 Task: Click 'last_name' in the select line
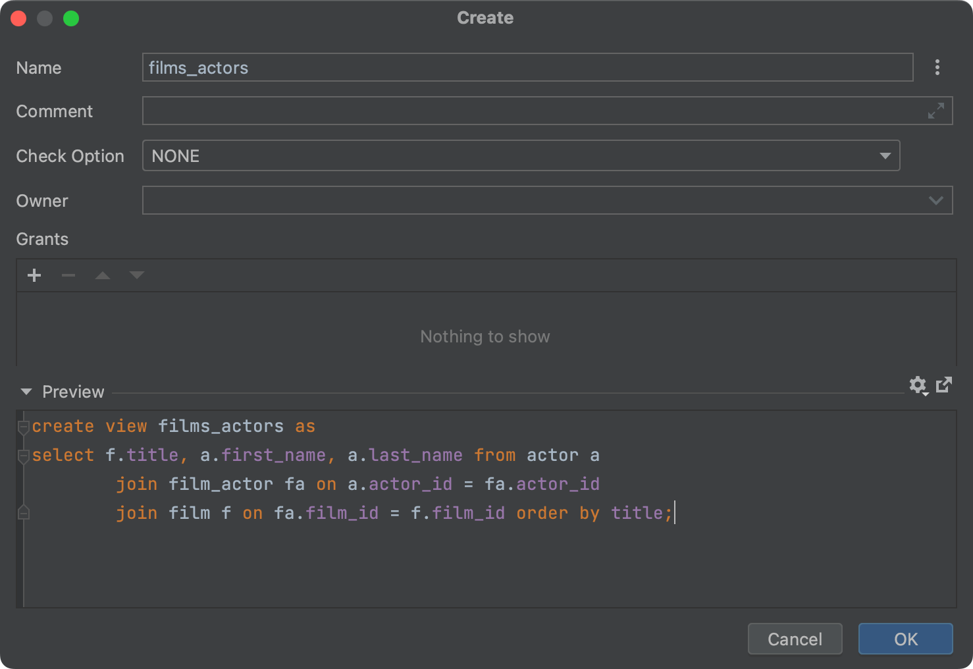pos(416,455)
